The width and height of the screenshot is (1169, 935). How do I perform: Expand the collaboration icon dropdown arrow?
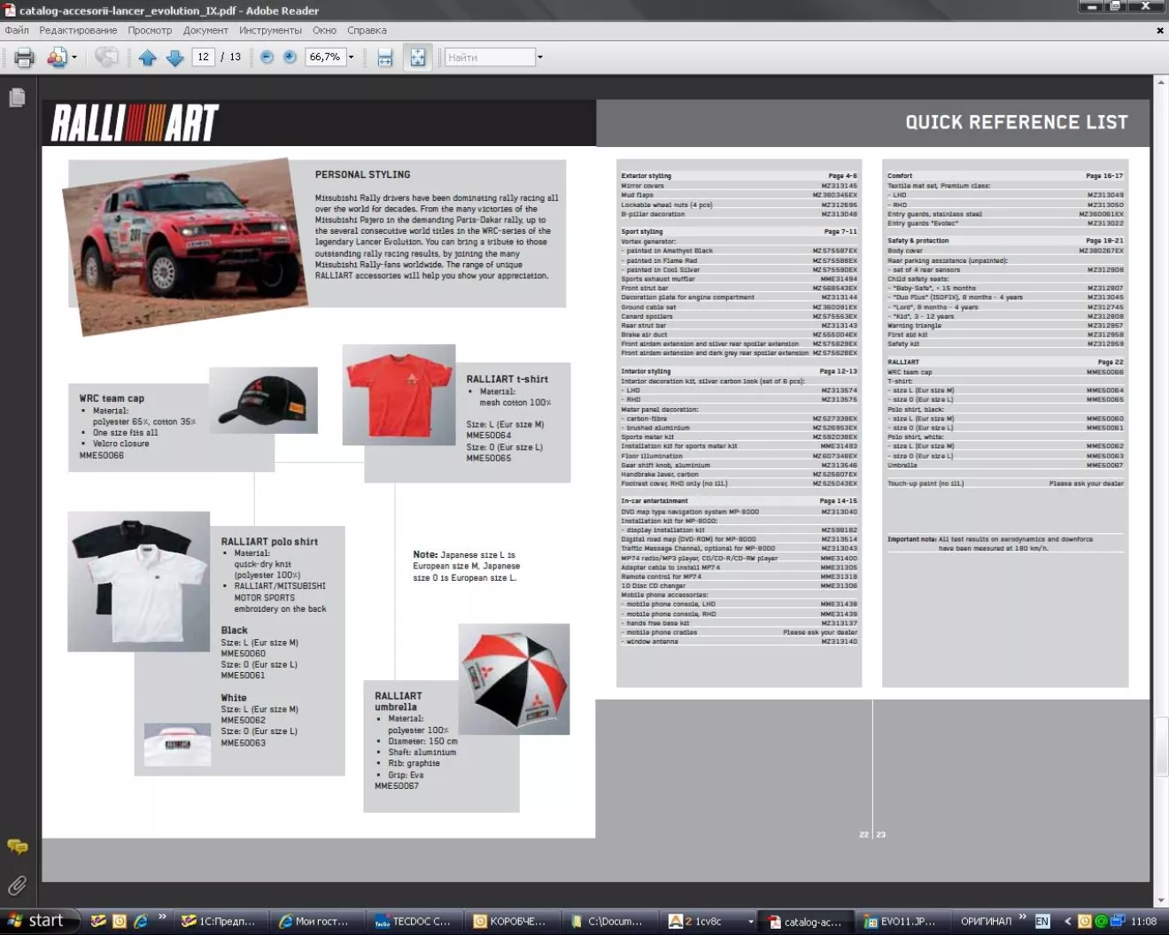[74, 58]
